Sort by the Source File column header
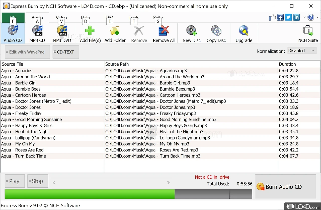 point(52,64)
